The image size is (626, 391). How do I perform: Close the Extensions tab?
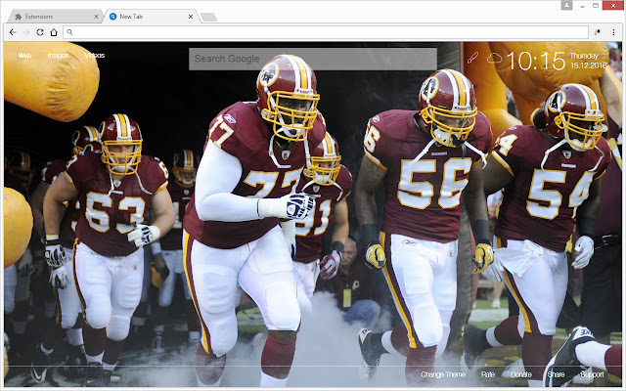pos(96,17)
